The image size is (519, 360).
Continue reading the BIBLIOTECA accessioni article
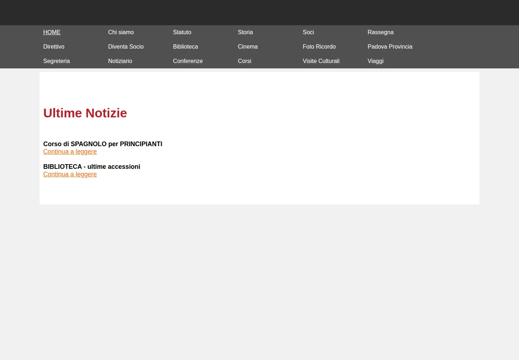click(70, 174)
